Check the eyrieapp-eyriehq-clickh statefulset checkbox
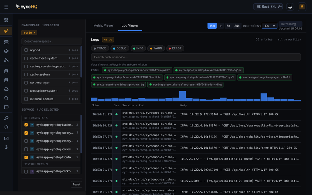 tap(26, 171)
